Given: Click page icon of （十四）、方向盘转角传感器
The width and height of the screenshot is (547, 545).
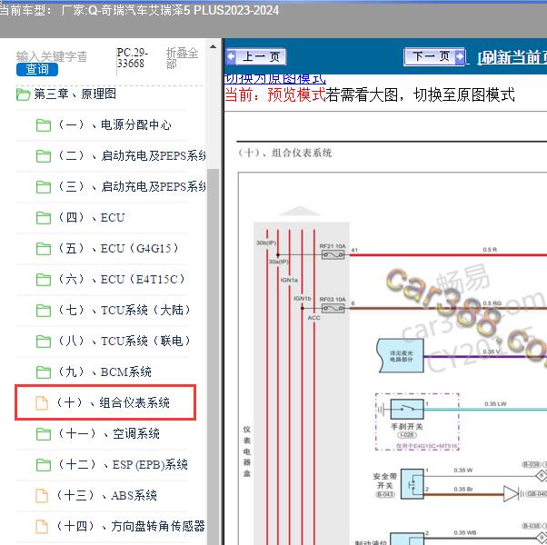Looking at the screenshot, I should [x=42, y=527].
